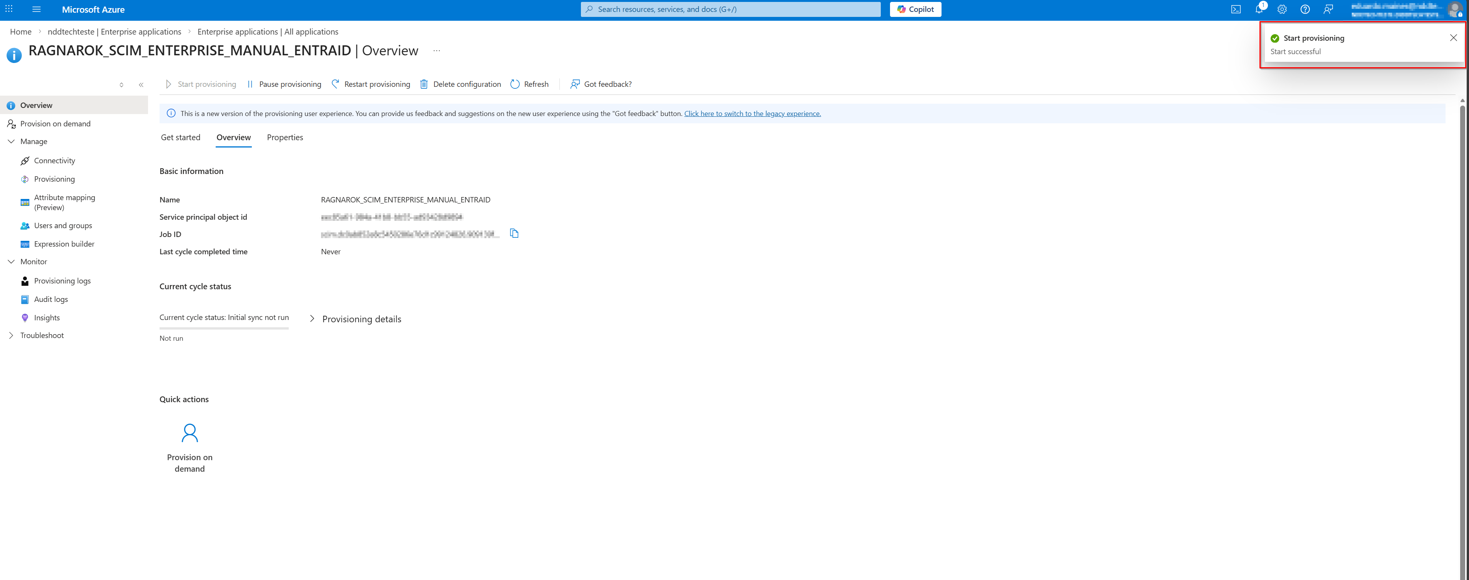Copy the Job ID to clipboard
Image resolution: width=1469 pixels, height=580 pixels.
coord(514,234)
